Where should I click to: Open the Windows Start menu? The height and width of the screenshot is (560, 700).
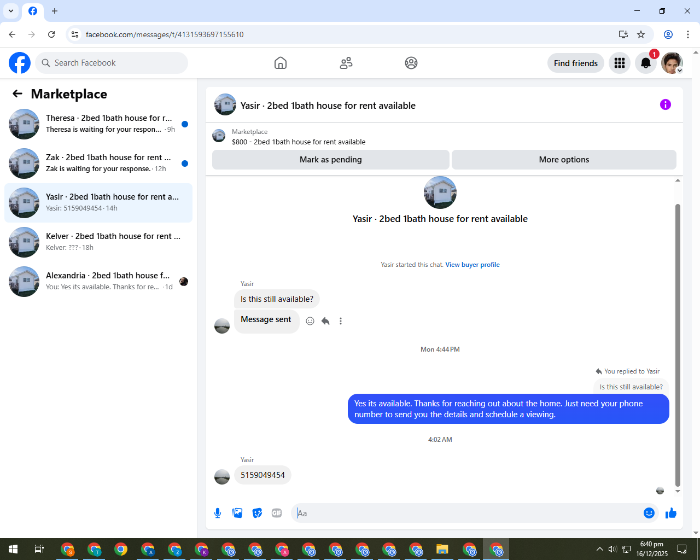(13, 549)
